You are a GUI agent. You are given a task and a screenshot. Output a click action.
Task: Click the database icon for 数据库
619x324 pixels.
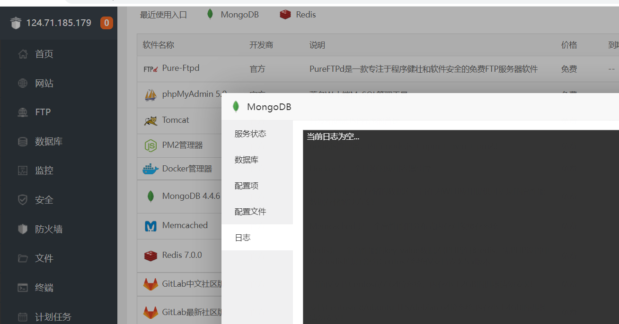23,142
